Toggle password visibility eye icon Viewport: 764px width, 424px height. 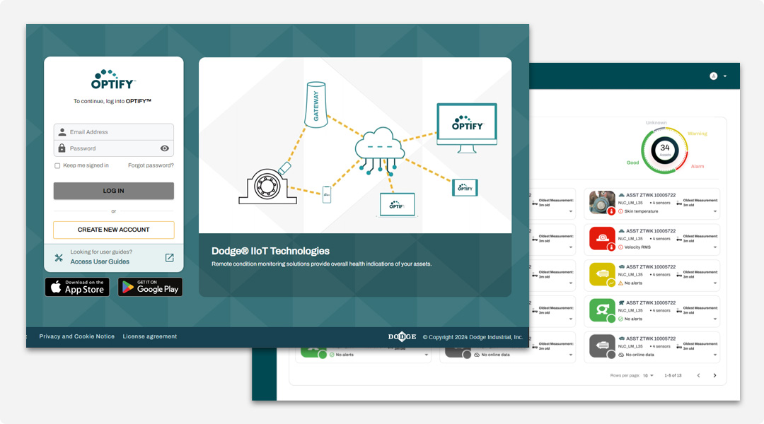165,148
